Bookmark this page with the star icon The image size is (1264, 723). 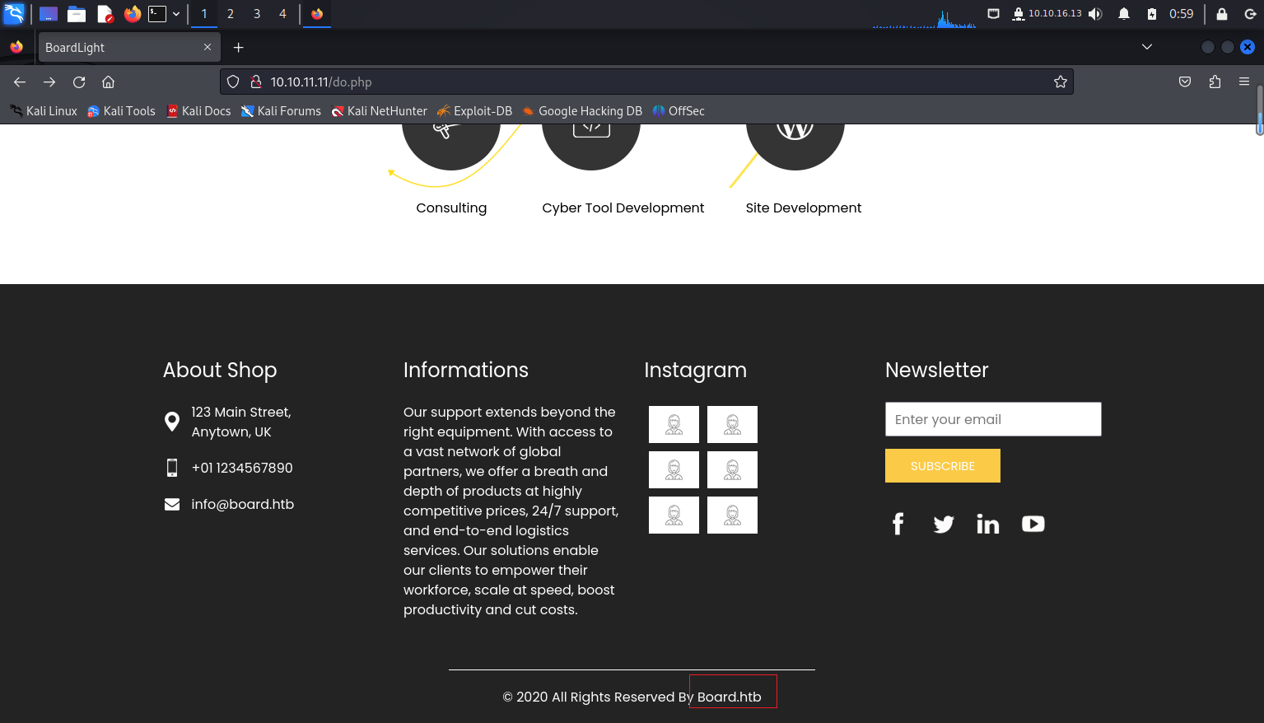point(1061,82)
